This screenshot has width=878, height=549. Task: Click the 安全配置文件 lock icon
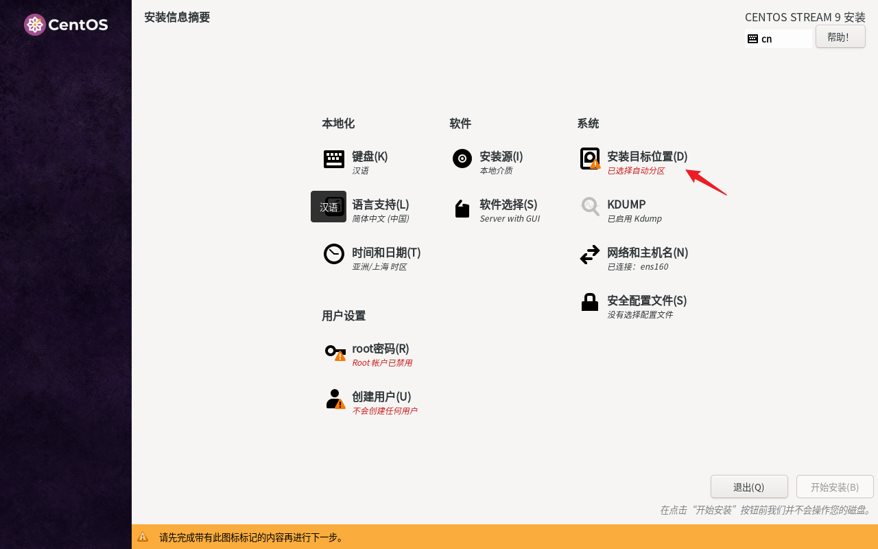pos(590,302)
